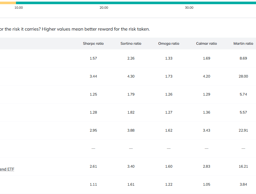Click the Sharpe ratio value 1.11
The width and height of the screenshot is (256, 194).
tap(93, 184)
